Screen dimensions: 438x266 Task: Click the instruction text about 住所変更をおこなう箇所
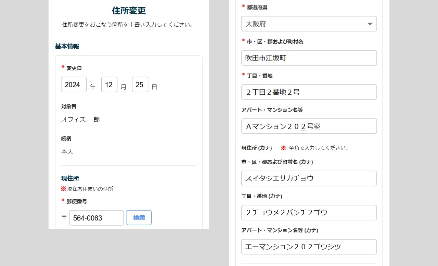pos(129,25)
